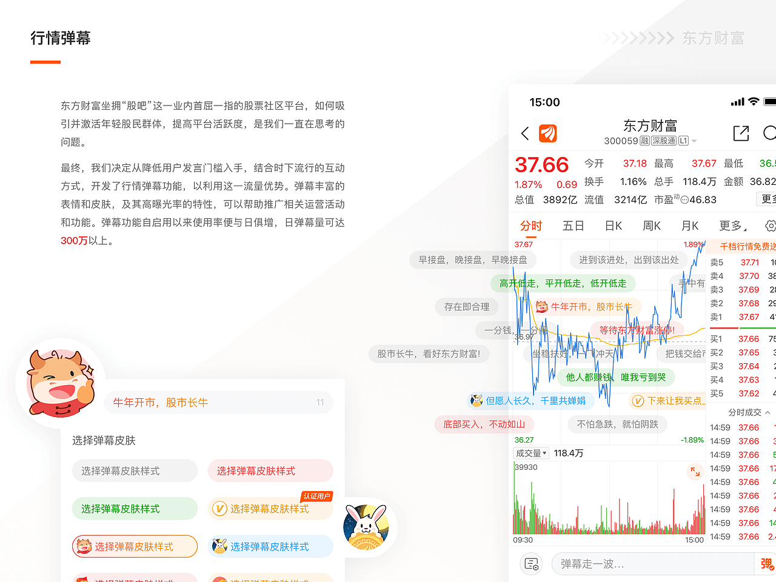Switch to the 五日 tab
This screenshot has height=582, width=776.
click(574, 226)
